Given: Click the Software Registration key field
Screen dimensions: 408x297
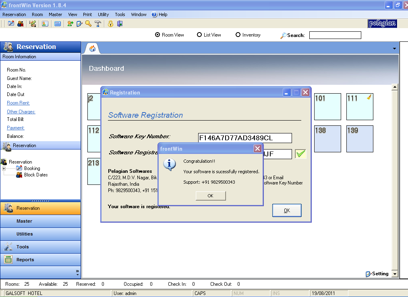Looking at the screenshot, I should (277, 154).
